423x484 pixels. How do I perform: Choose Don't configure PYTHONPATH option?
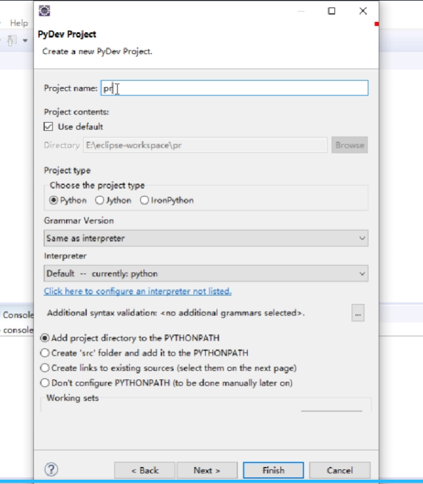pyautogui.click(x=45, y=383)
